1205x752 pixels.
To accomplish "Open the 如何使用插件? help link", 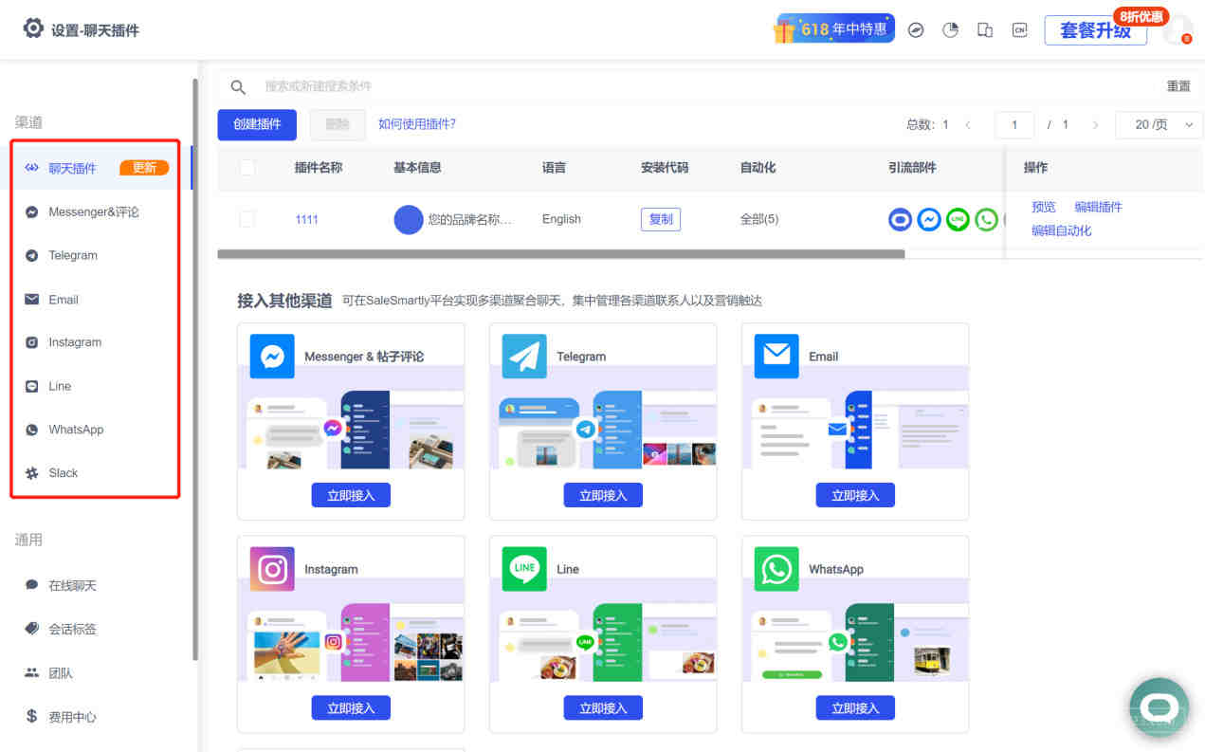I will point(417,124).
